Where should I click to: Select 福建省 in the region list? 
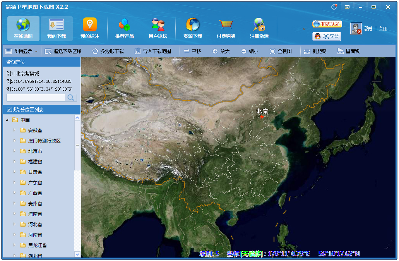click(35, 162)
